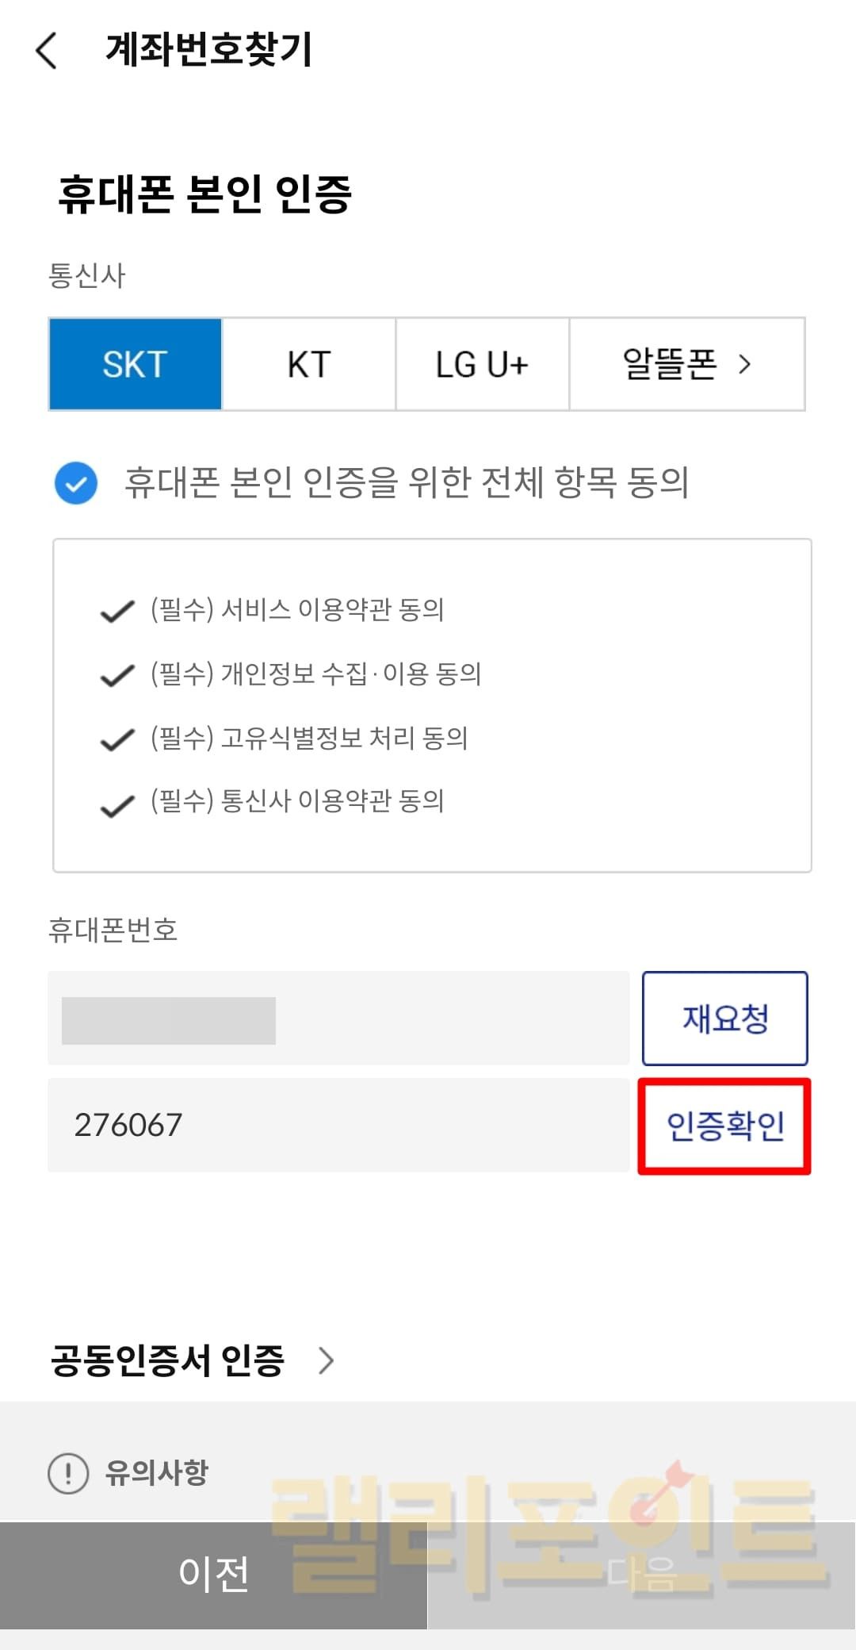
Task: Uncheck 개인정보 수집·이용 동의
Action: [117, 676]
